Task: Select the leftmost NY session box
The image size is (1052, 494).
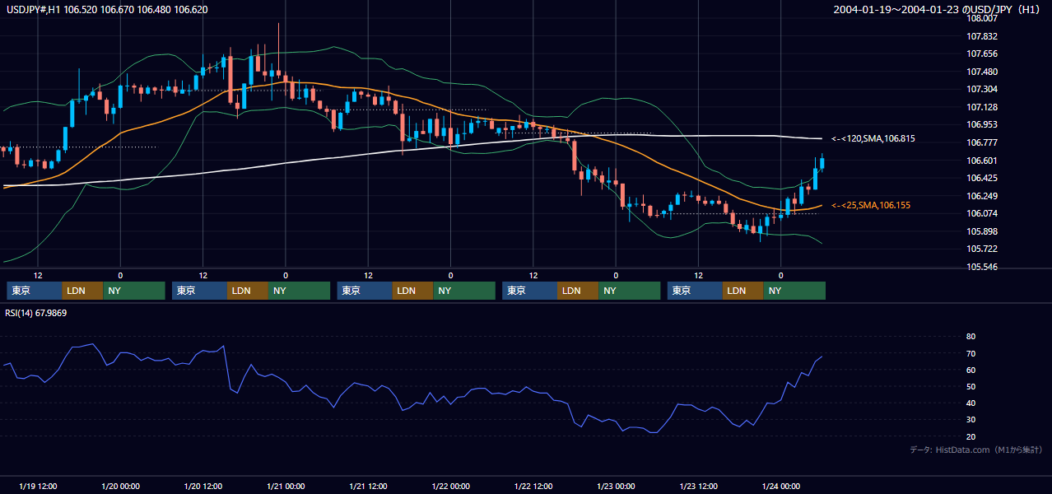Action: pyautogui.click(x=134, y=291)
